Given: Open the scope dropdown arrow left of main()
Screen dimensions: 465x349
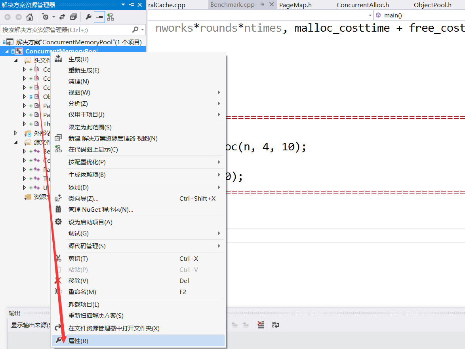Looking at the screenshot, I should [370, 15].
